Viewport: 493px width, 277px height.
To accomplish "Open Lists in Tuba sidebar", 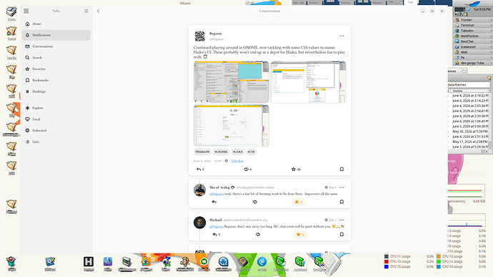I will pos(56,142).
